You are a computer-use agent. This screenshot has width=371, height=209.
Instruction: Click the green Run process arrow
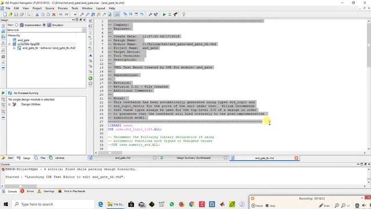pos(164,15)
